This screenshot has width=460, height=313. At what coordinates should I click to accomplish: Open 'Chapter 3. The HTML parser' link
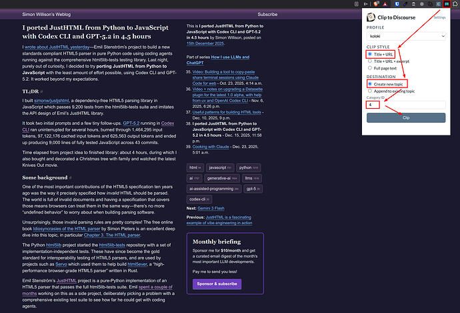click(x=112, y=235)
